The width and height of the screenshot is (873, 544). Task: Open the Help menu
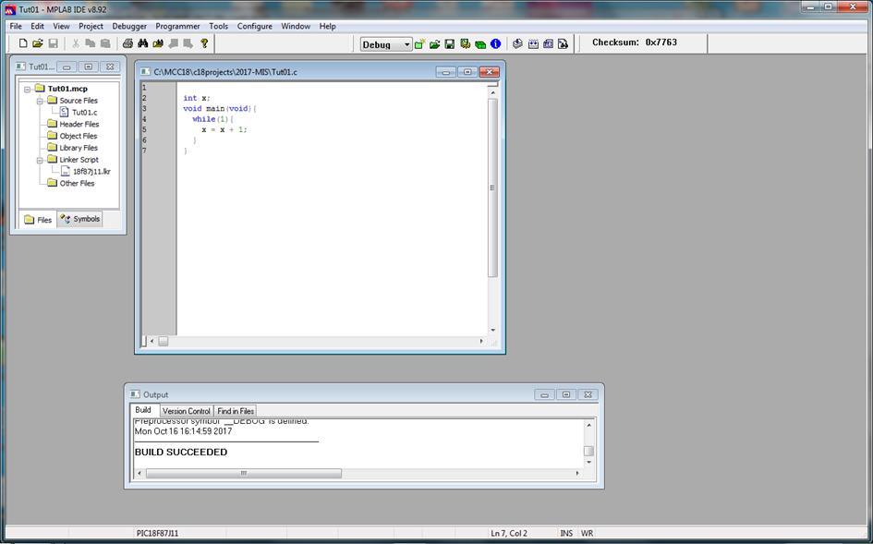[x=327, y=26]
